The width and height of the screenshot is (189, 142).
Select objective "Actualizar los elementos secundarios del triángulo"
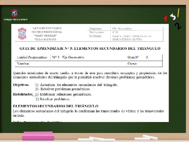pos(79,85)
